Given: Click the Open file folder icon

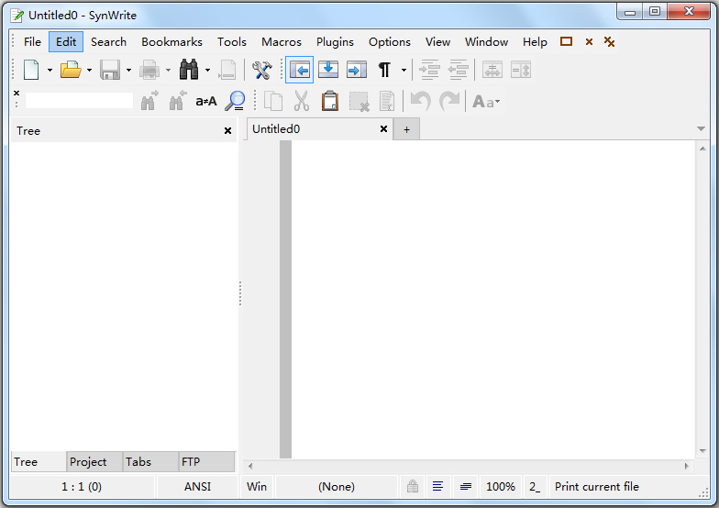Looking at the screenshot, I should click(71, 70).
